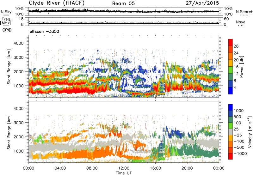Viewport: 253px width, 175px height.
Task: Click the dark blue 1000 velocity swatch
Action: [231, 107]
